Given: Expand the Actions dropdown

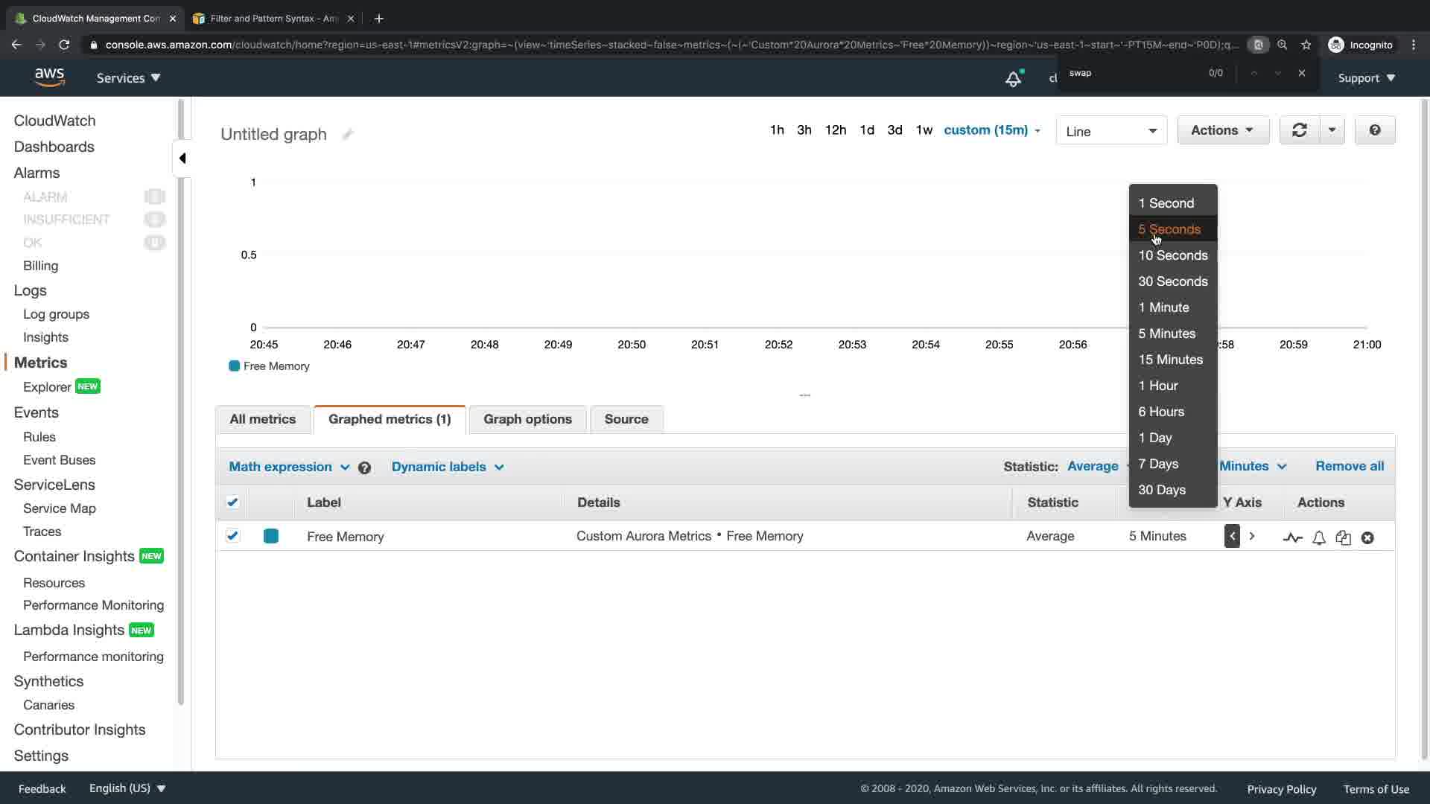Looking at the screenshot, I should (1222, 130).
